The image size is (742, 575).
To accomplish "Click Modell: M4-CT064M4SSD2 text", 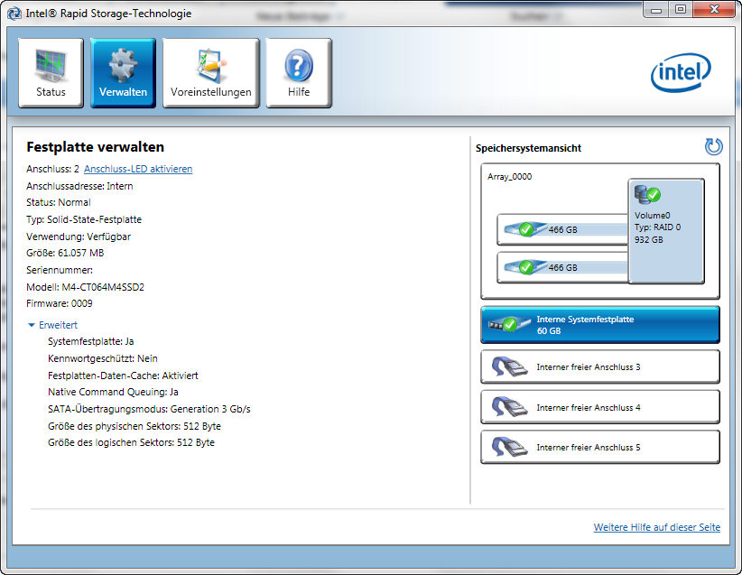I will [85, 287].
